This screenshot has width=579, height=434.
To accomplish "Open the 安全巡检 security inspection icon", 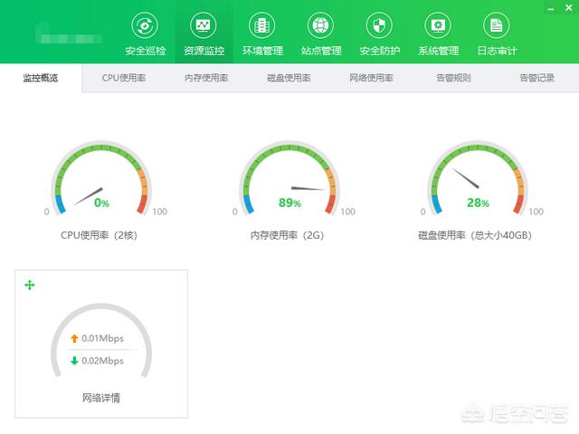I will coord(145,25).
